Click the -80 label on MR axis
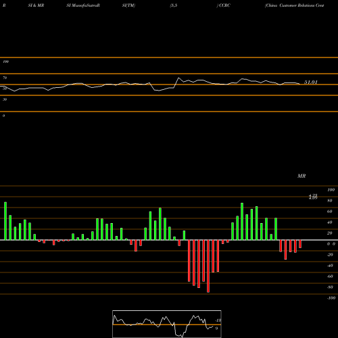This screenshot has height=338, width=338. click(x=330, y=287)
